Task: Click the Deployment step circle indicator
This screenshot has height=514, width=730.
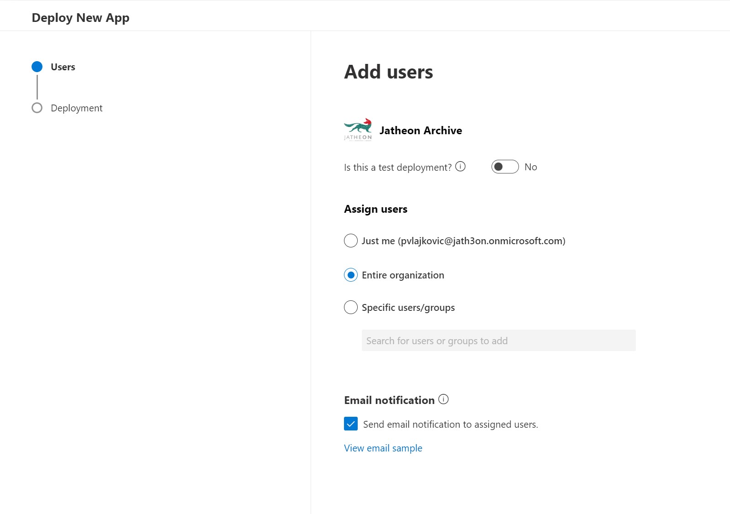Action: (37, 108)
